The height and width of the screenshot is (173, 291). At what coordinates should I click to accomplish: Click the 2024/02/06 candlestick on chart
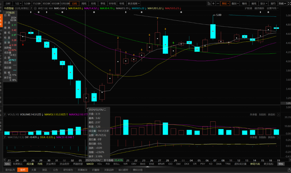point(86,98)
